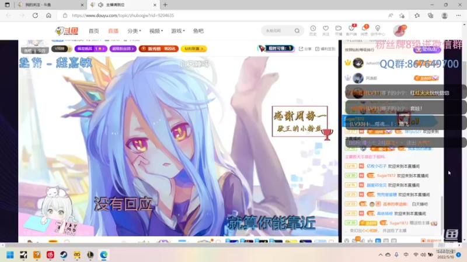This screenshot has width=467, height=262.
Task: Click SugarT872 welcome message username
Action: coord(386,176)
